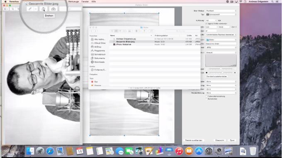
Task: Select the Rot tag in Finder sidebar
Action: tap(95, 81)
